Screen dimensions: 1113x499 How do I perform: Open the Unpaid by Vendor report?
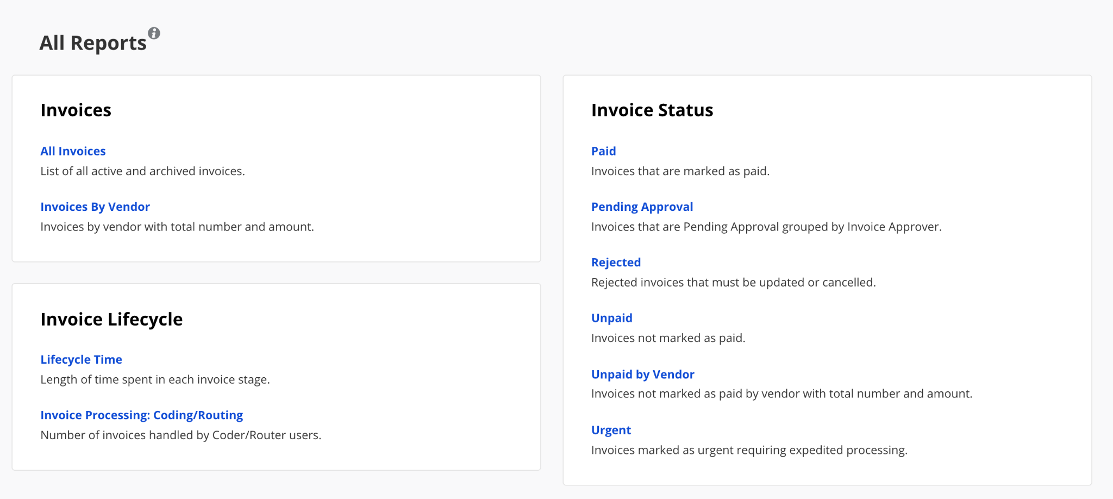(642, 374)
